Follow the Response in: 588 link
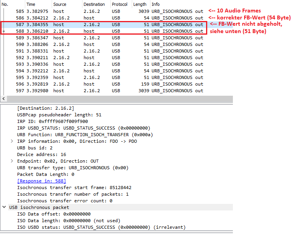The width and height of the screenshot is (306, 235). (42, 181)
